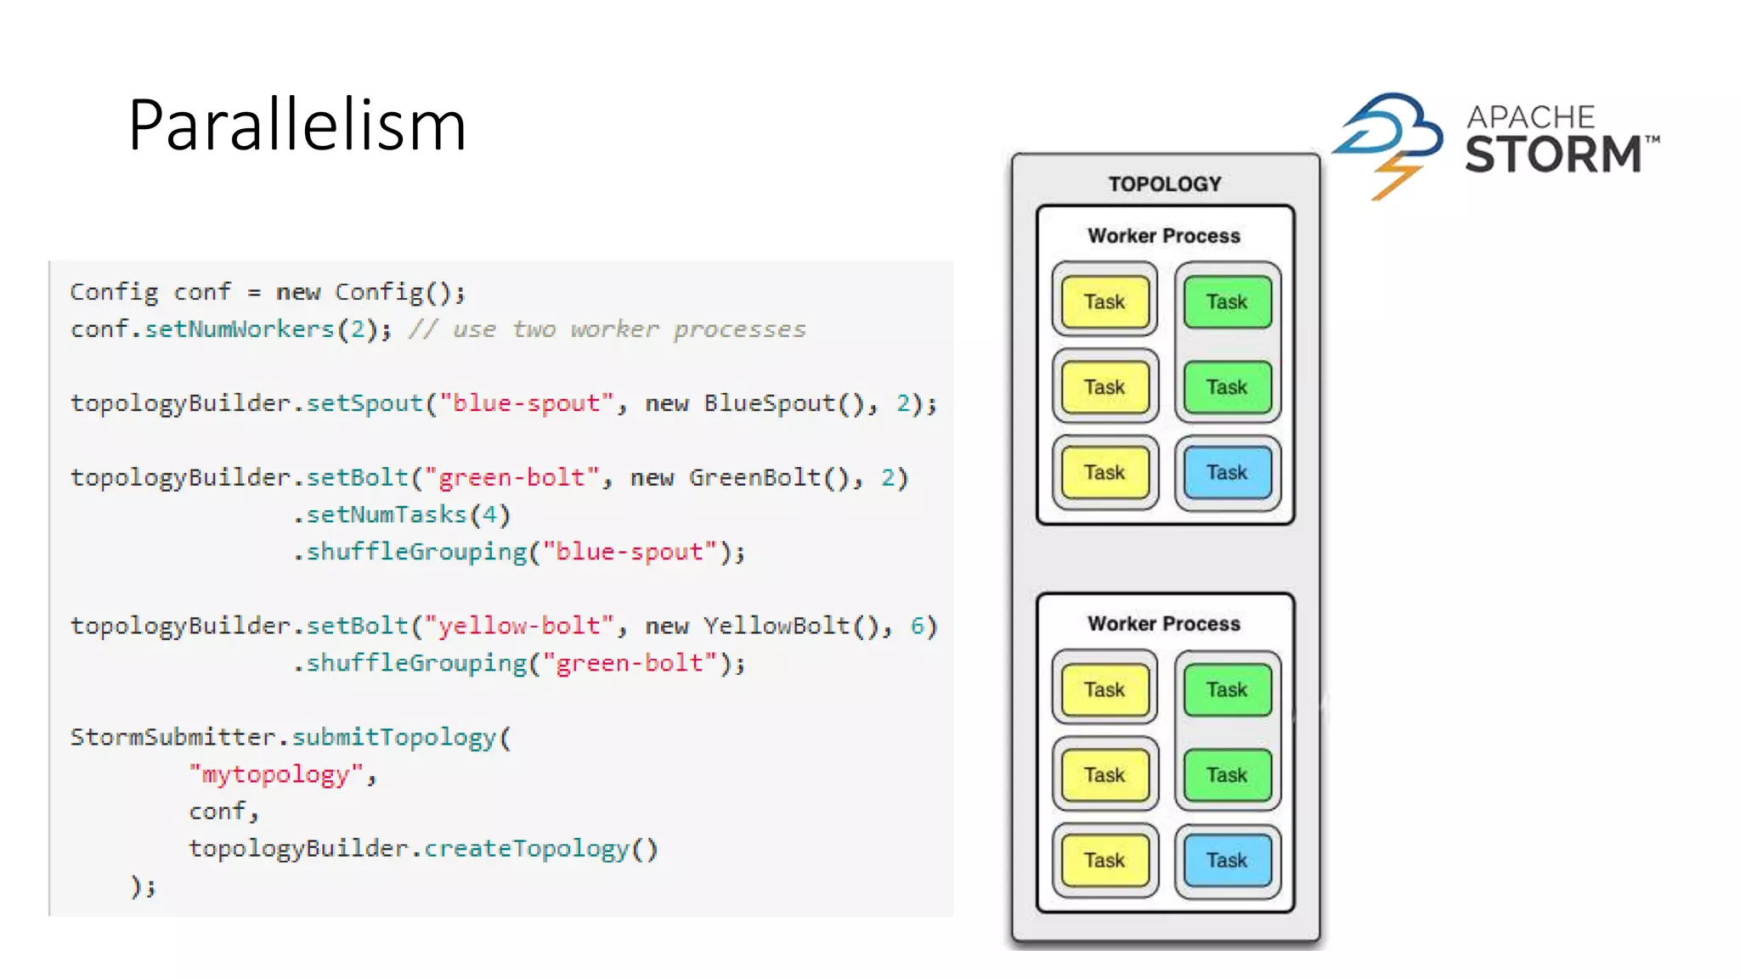Click the "mytopology" string literal
This screenshot has width=1740, height=978.
coord(276,774)
